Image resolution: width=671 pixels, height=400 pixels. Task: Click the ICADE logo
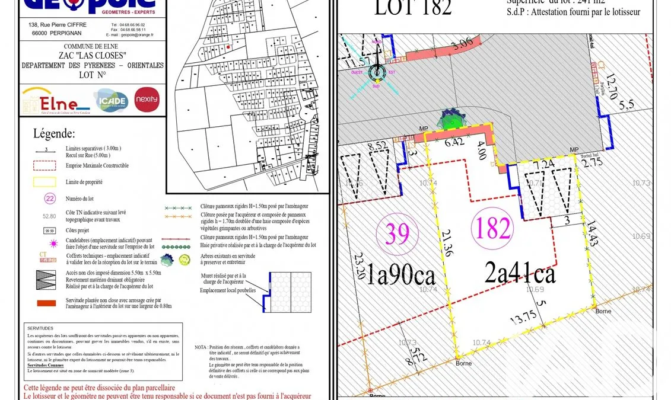[112, 100]
